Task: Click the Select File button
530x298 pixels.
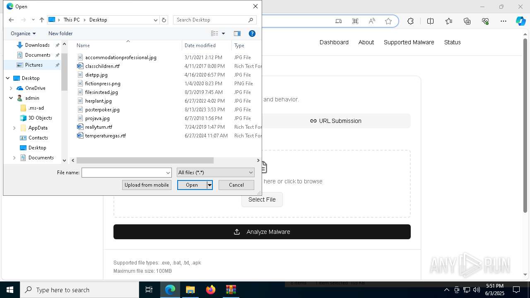Action: click(x=262, y=199)
